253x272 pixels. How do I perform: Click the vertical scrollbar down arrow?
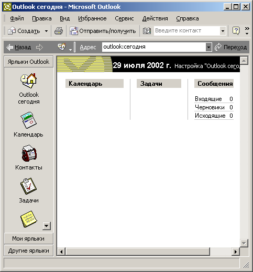[x=244, y=243]
